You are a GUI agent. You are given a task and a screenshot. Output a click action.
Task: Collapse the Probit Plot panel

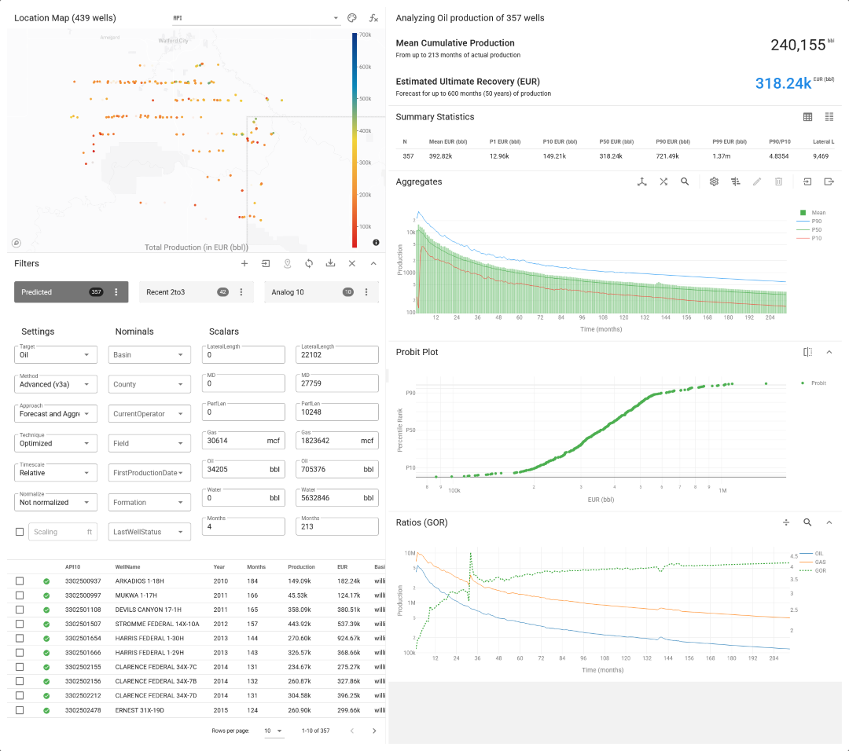pos(829,352)
